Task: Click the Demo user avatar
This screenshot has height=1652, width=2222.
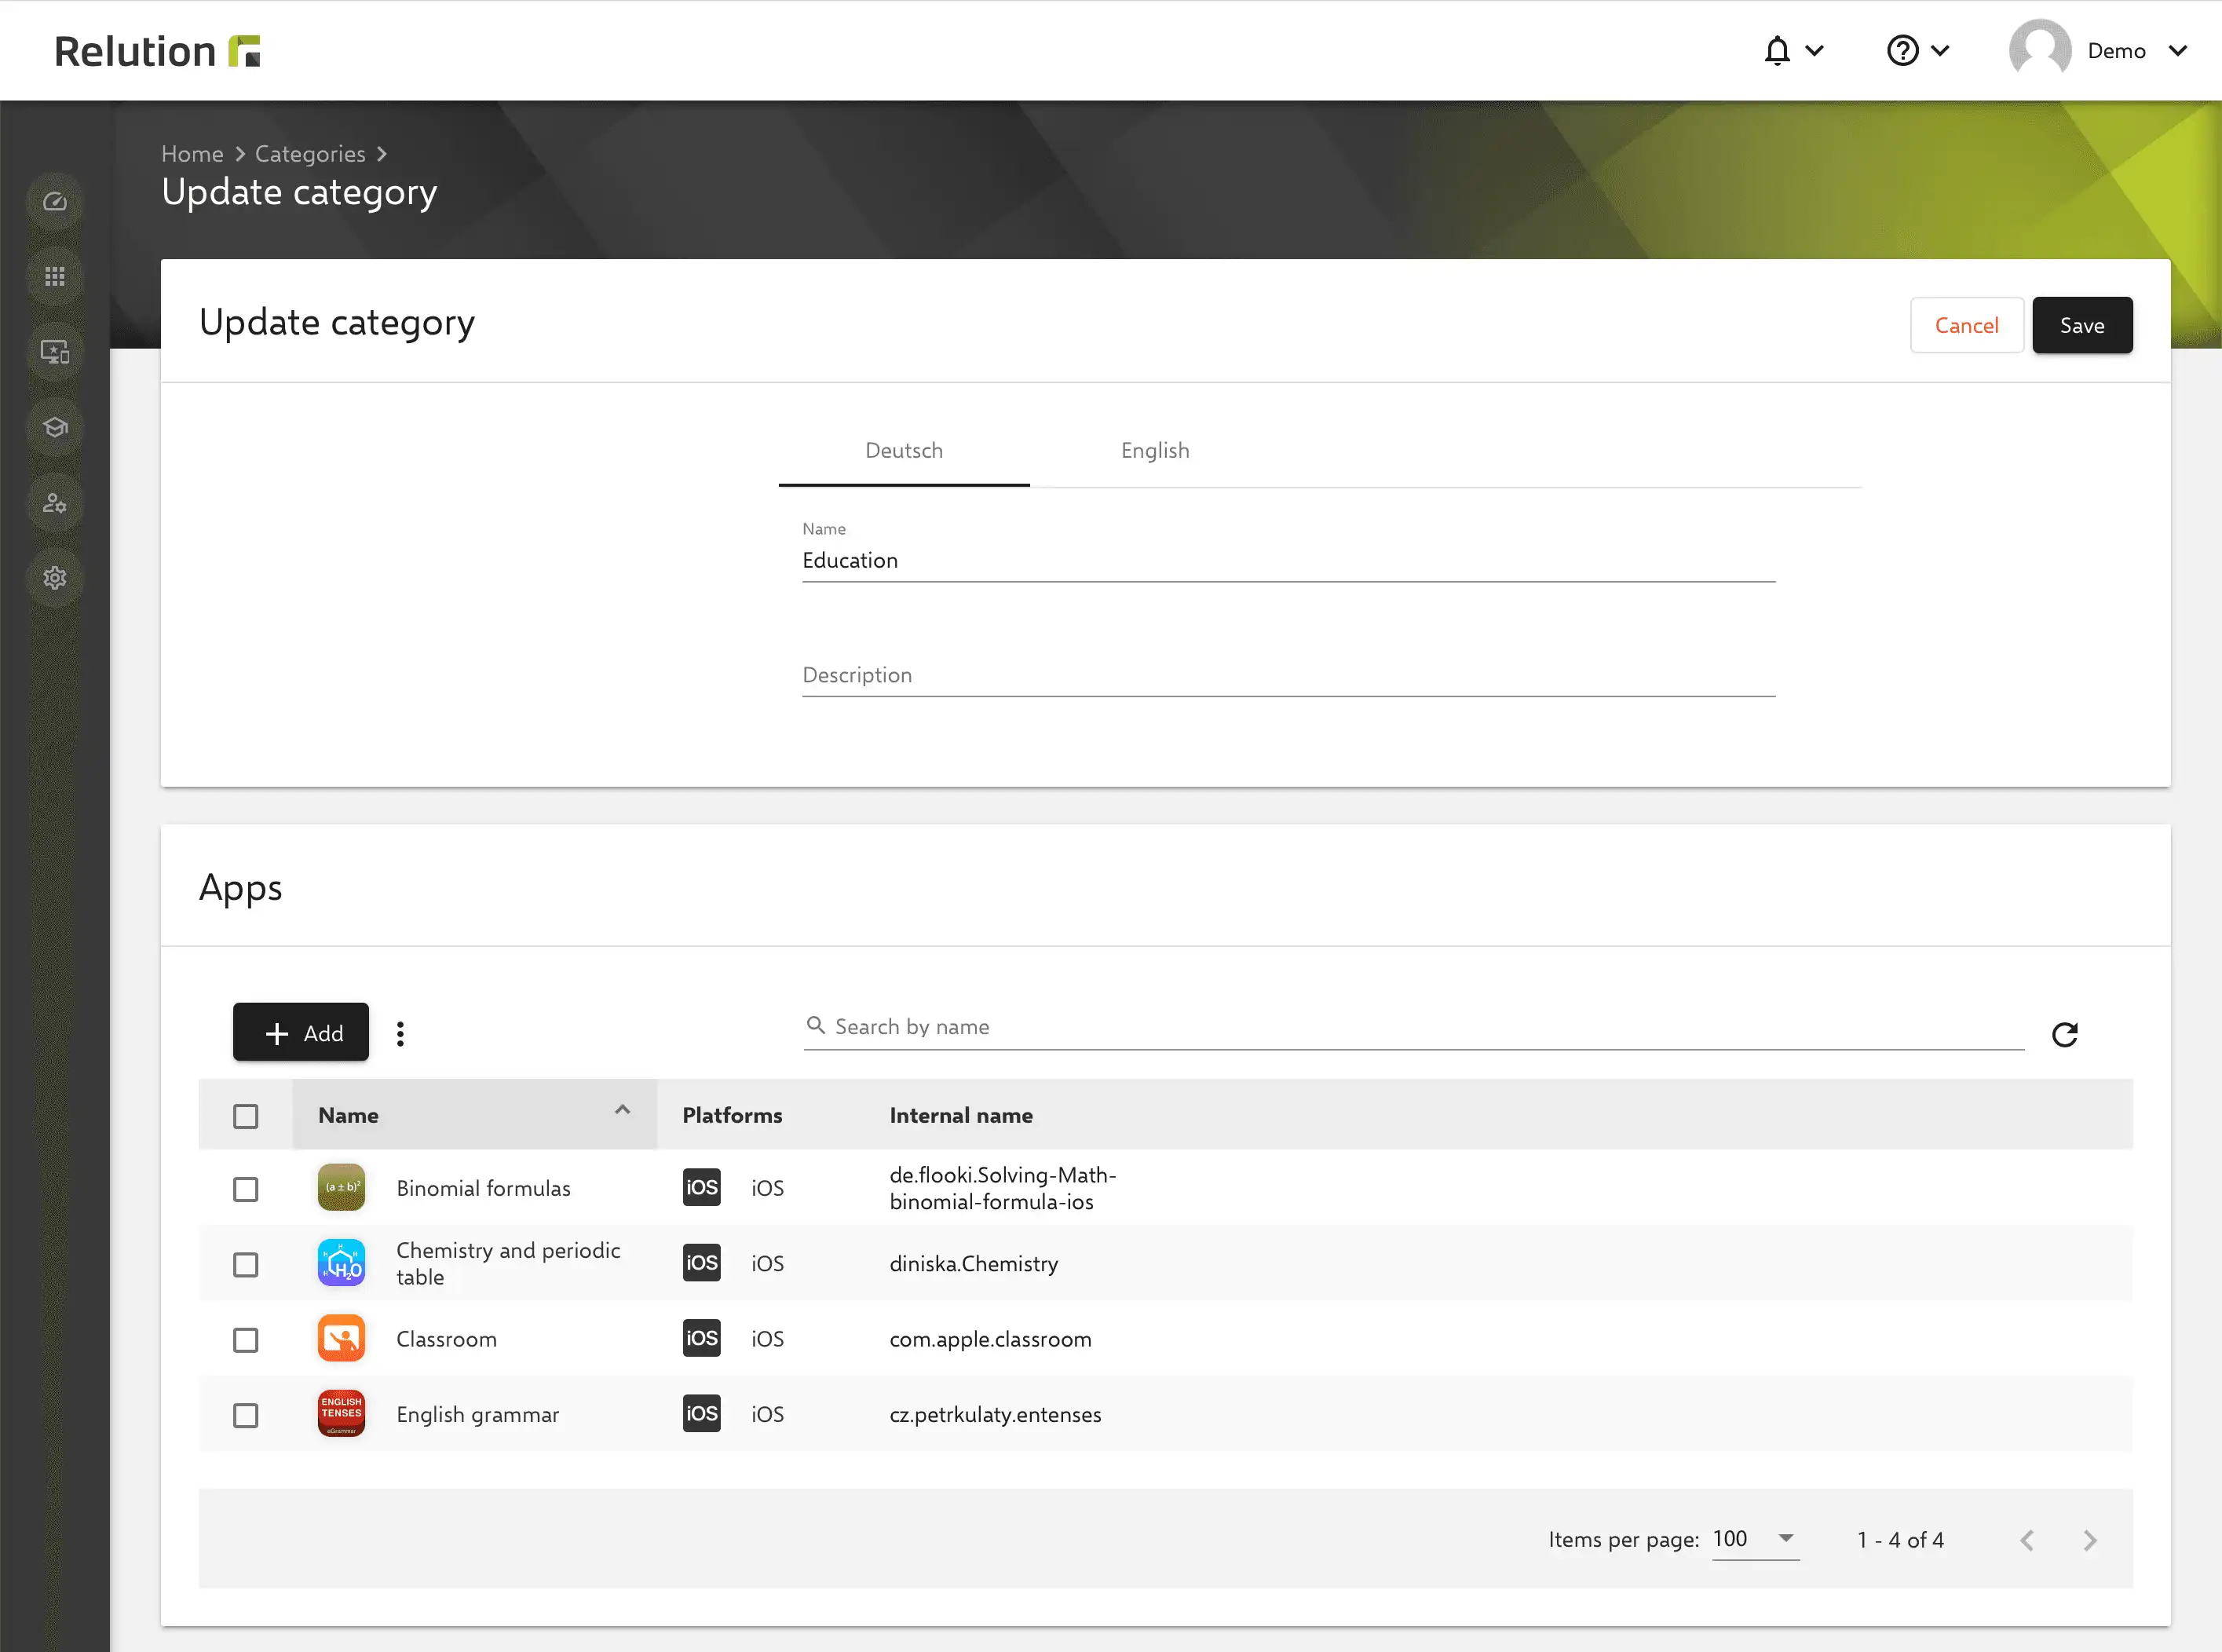Action: [x=2040, y=50]
